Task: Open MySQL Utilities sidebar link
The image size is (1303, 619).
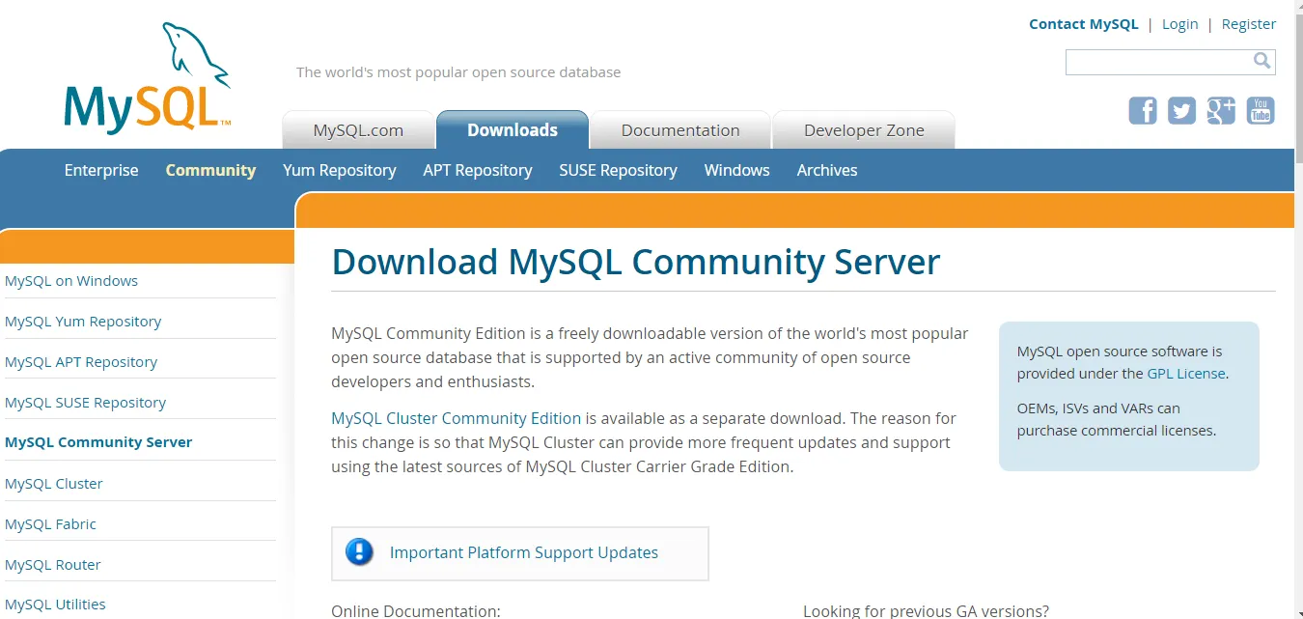Action: (55, 605)
